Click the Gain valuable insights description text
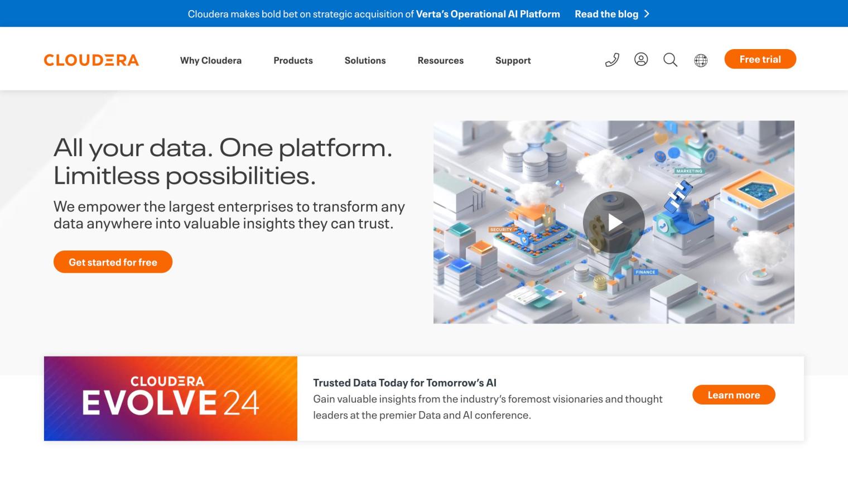 [488, 407]
